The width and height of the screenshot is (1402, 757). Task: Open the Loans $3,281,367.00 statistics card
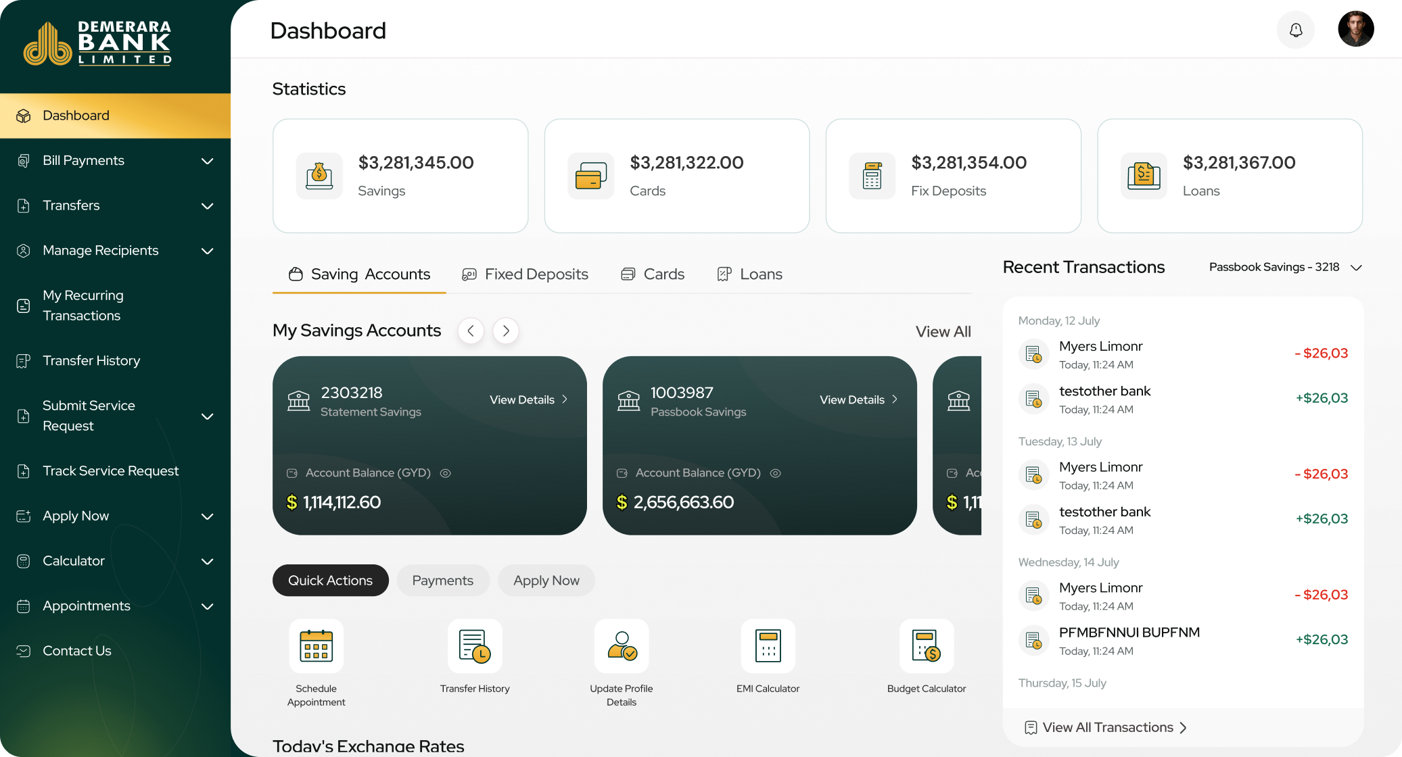(x=1230, y=176)
